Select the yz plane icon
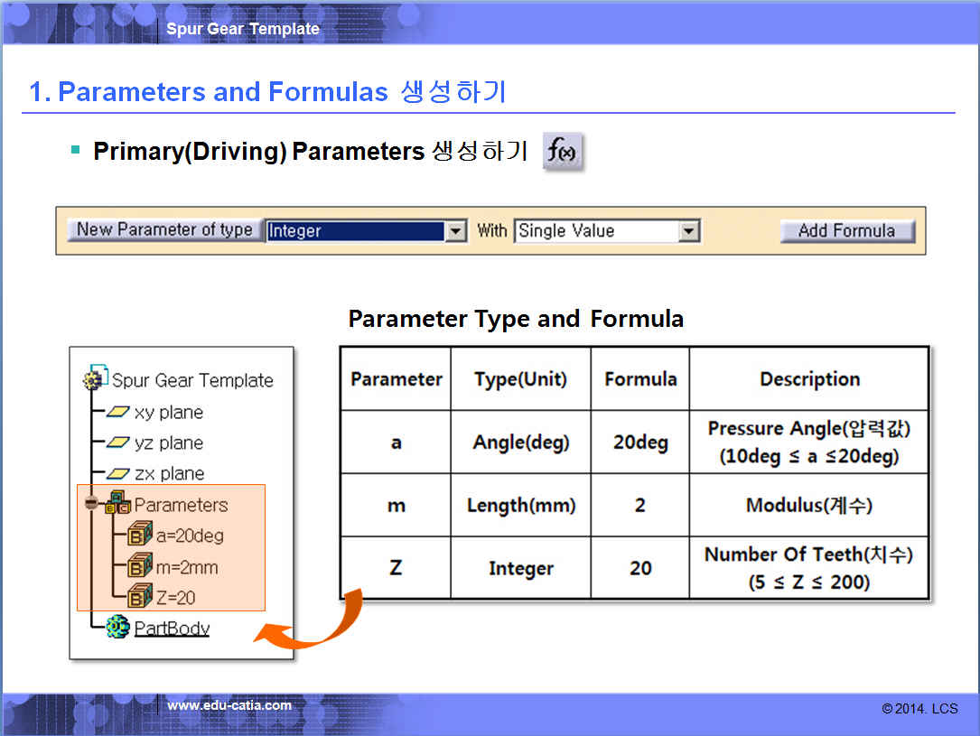The height and width of the screenshot is (736, 980). pos(117,443)
